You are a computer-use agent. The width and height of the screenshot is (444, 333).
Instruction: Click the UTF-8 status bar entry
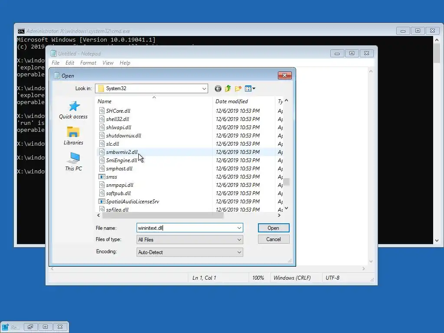[x=333, y=278]
